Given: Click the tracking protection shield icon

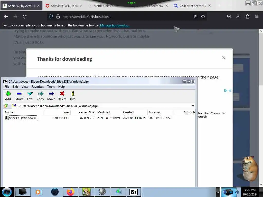Looking at the screenshot, I should (51, 17).
